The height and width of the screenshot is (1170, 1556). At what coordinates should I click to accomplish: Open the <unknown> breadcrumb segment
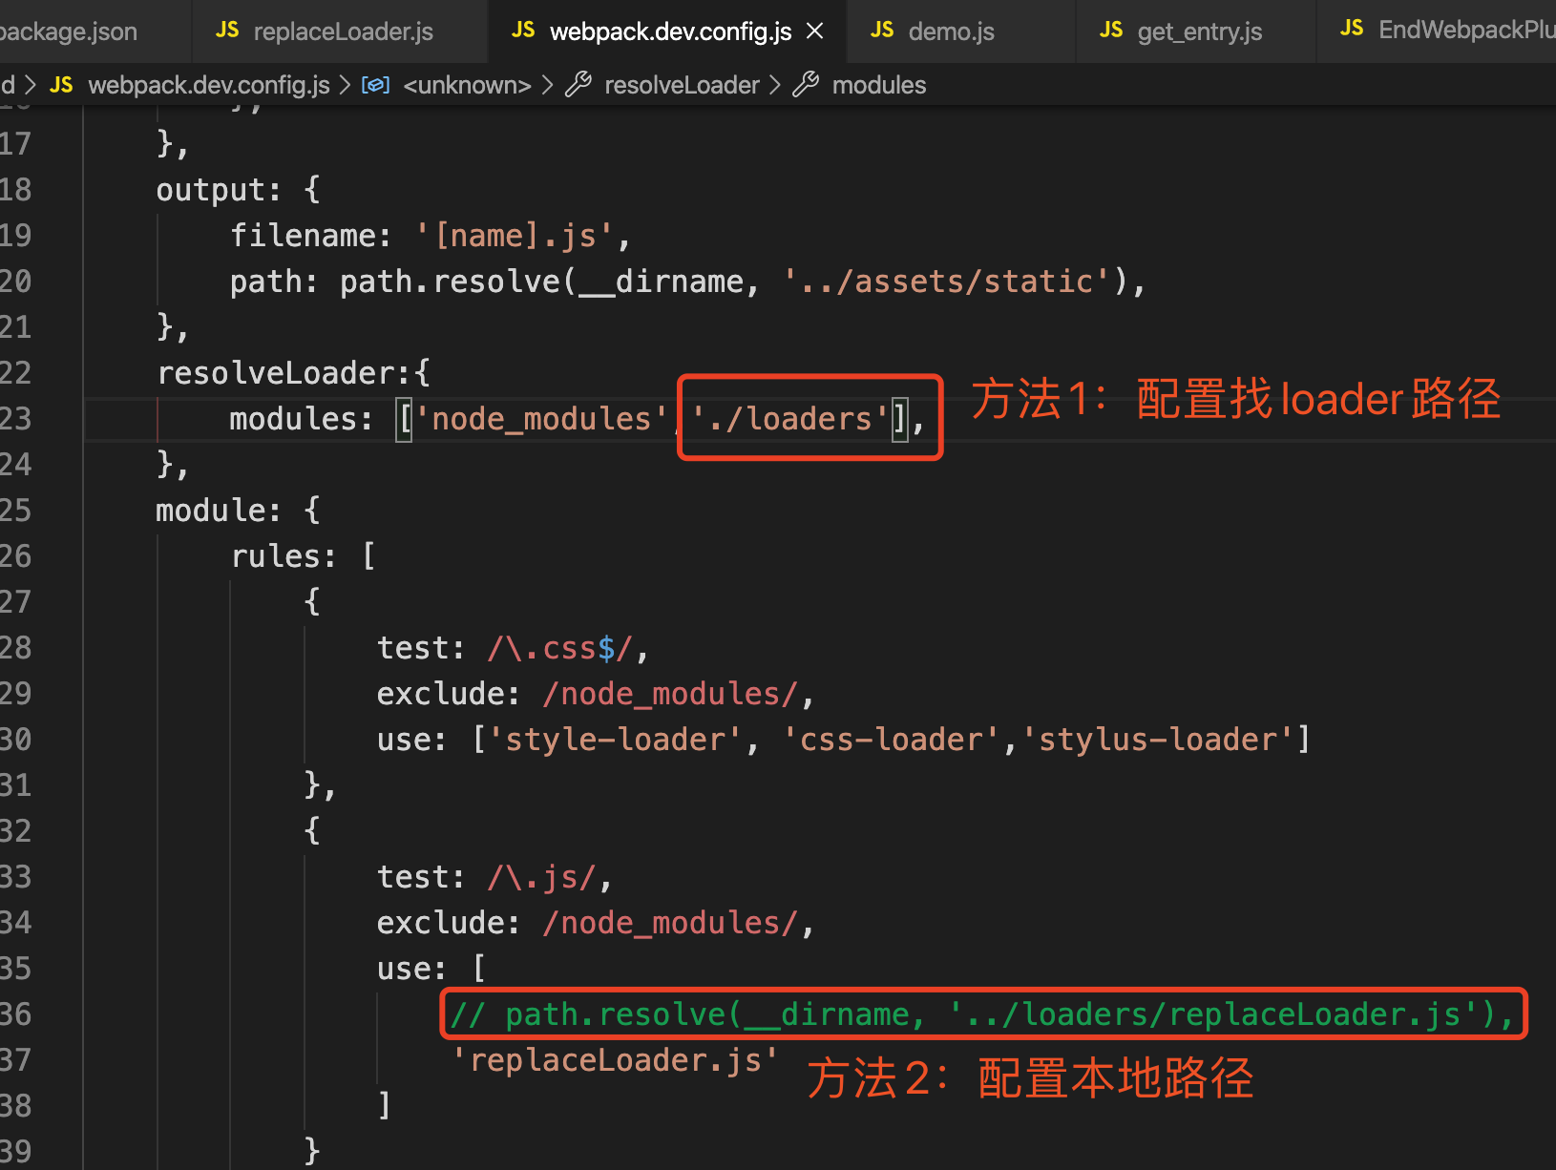point(467,85)
